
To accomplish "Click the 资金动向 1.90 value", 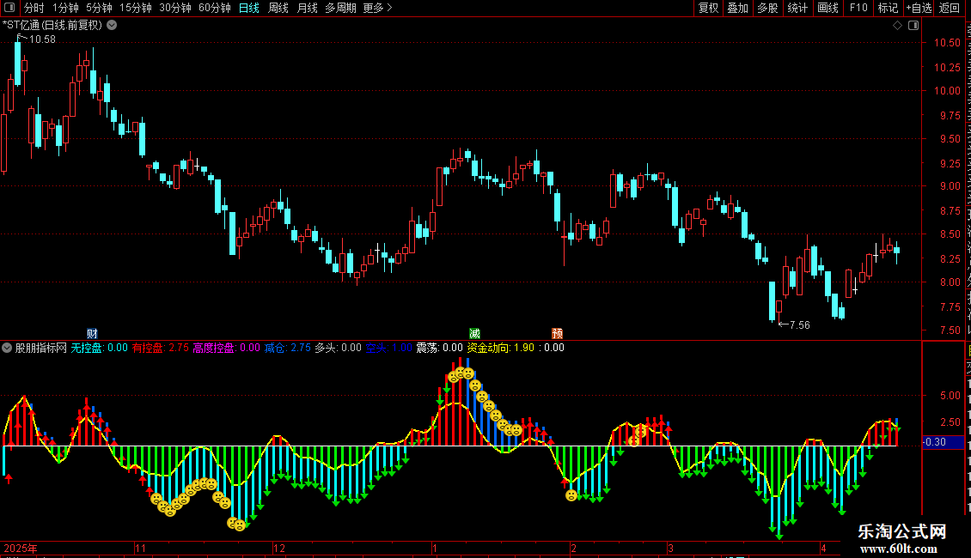I will [500, 348].
